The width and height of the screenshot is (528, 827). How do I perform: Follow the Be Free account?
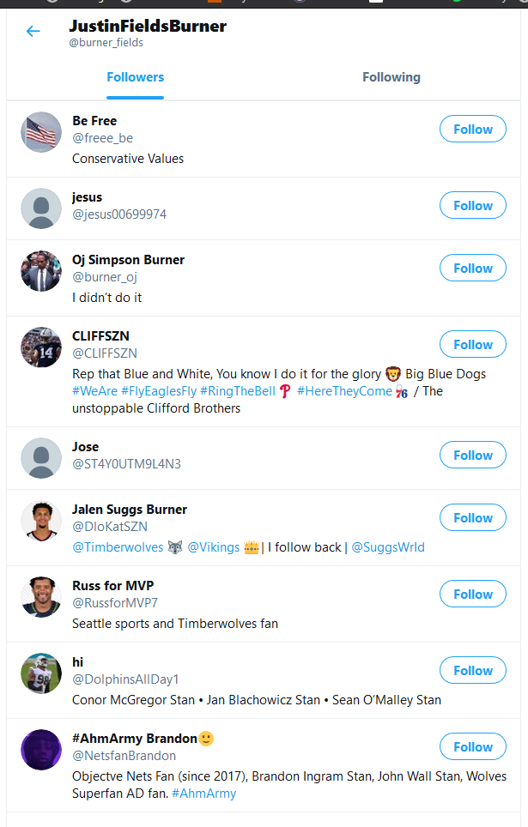point(473,130)
